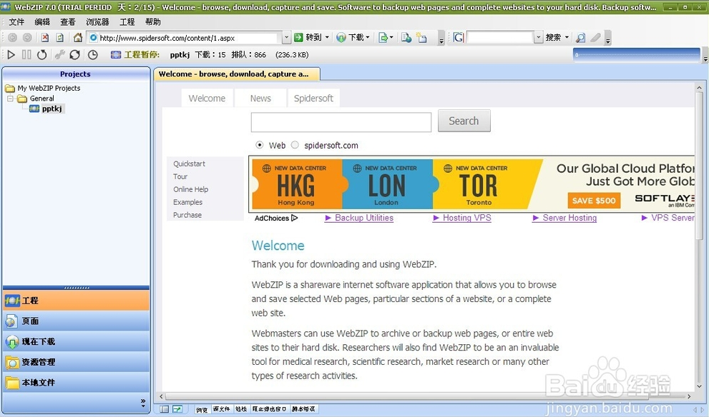The width and height of the screenshot is (709, 417).
Task: Click the Search button on the web page
Action: (x=464, y=121)
